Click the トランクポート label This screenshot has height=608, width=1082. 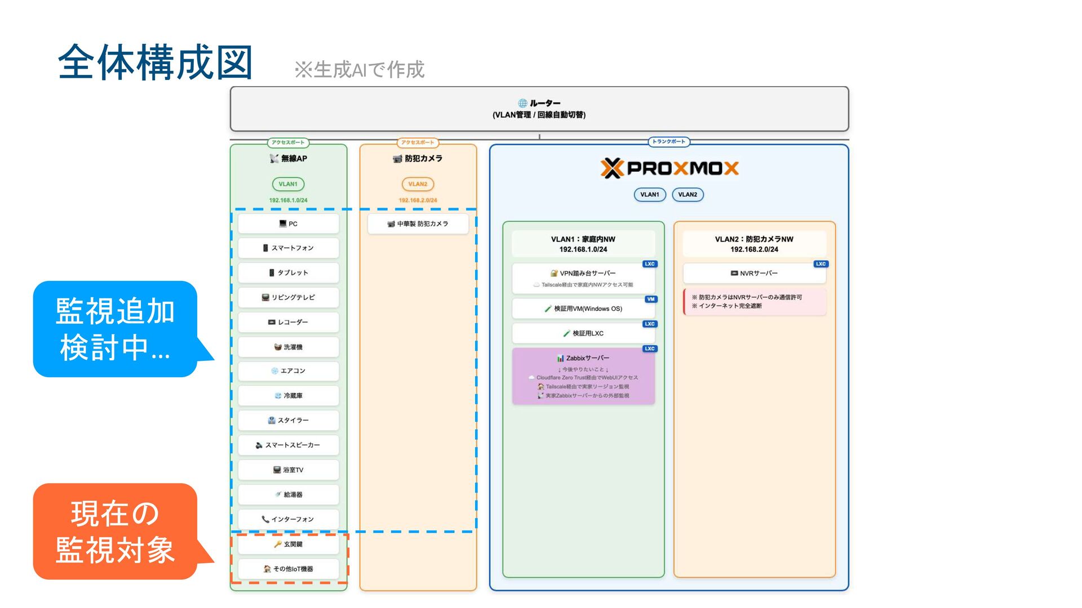pyautogui.click(x=669, y=142)
